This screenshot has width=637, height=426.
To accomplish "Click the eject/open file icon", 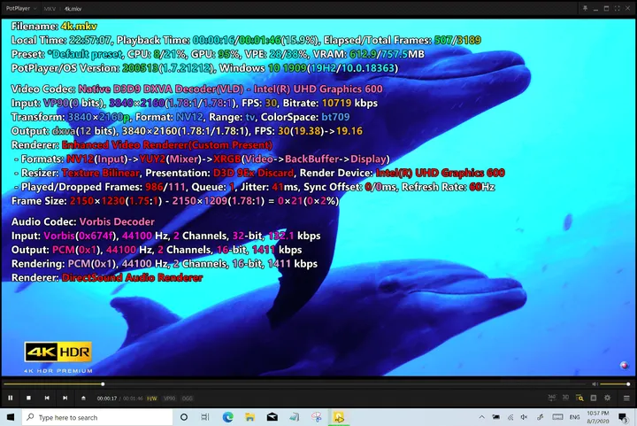I will pos(83,398).
